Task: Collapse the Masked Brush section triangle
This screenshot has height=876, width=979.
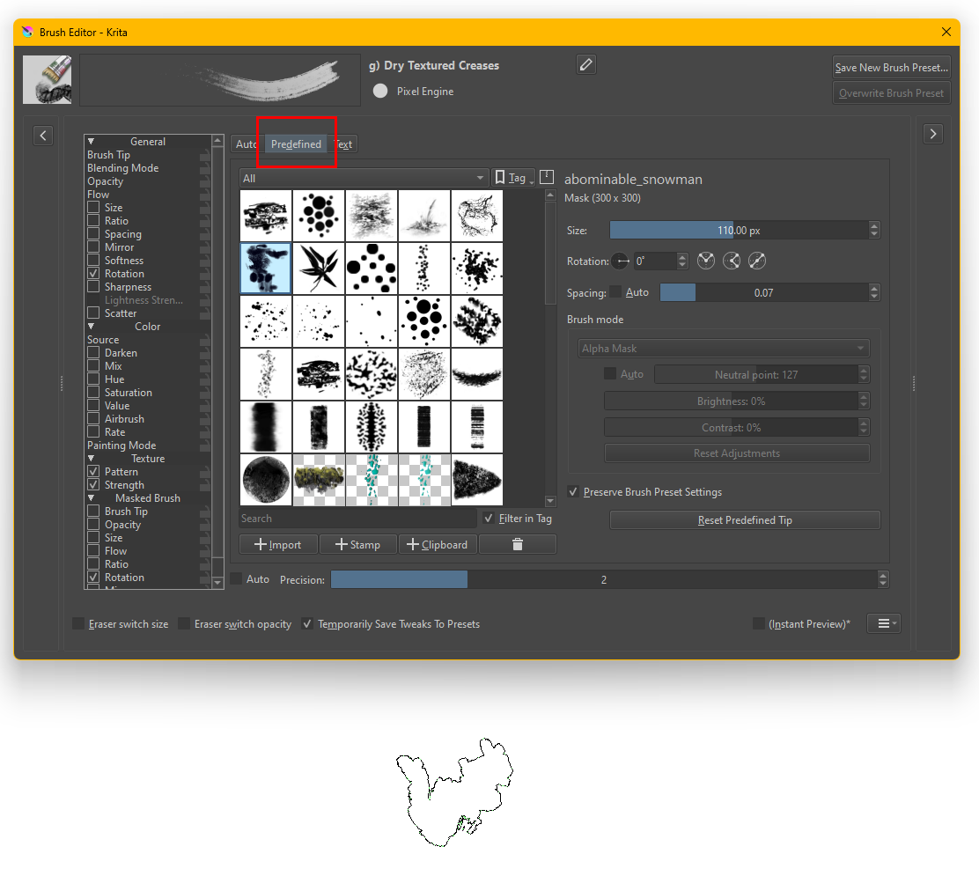Action: [x=92, y=497]
